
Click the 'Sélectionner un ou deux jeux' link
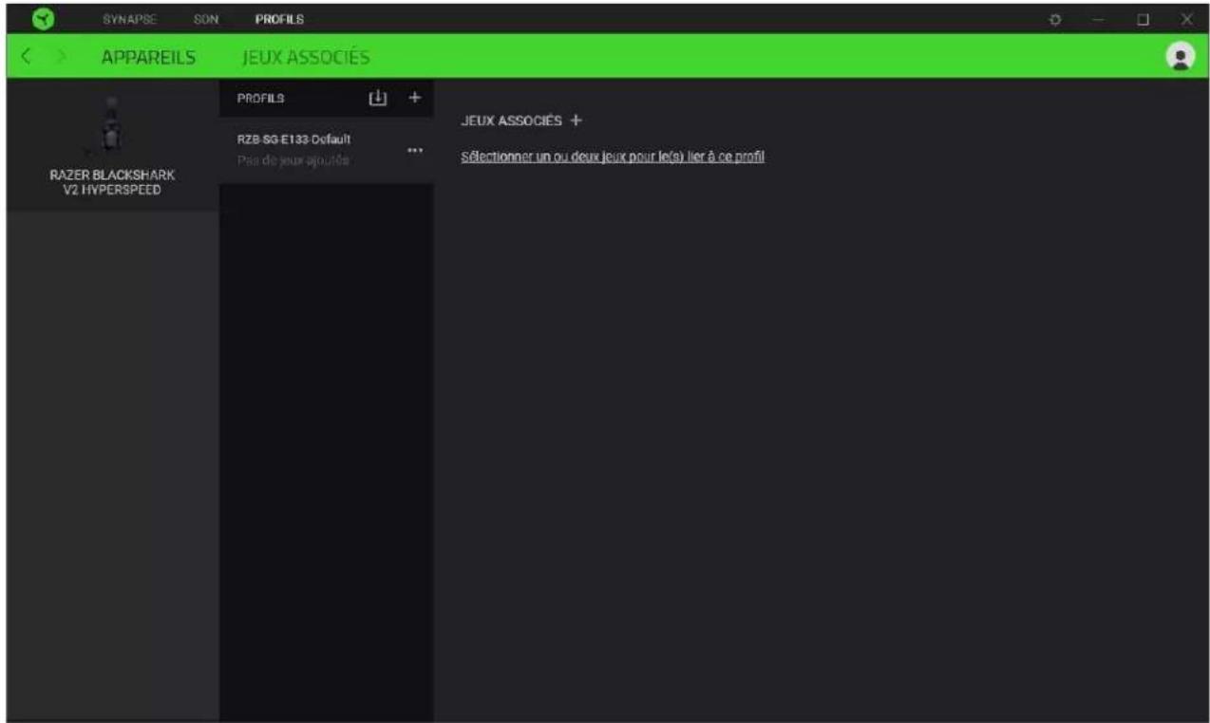(x=613, y=157)
